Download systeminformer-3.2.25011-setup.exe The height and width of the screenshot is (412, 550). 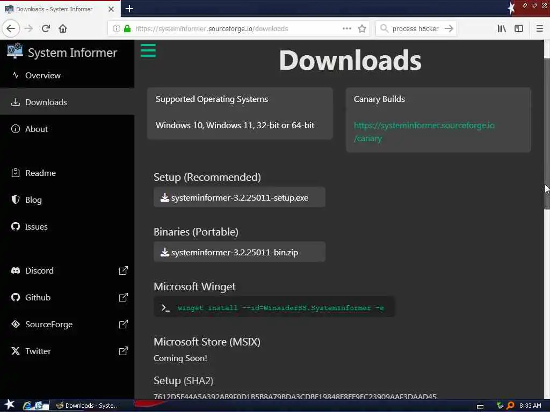(x=239, y=197)
